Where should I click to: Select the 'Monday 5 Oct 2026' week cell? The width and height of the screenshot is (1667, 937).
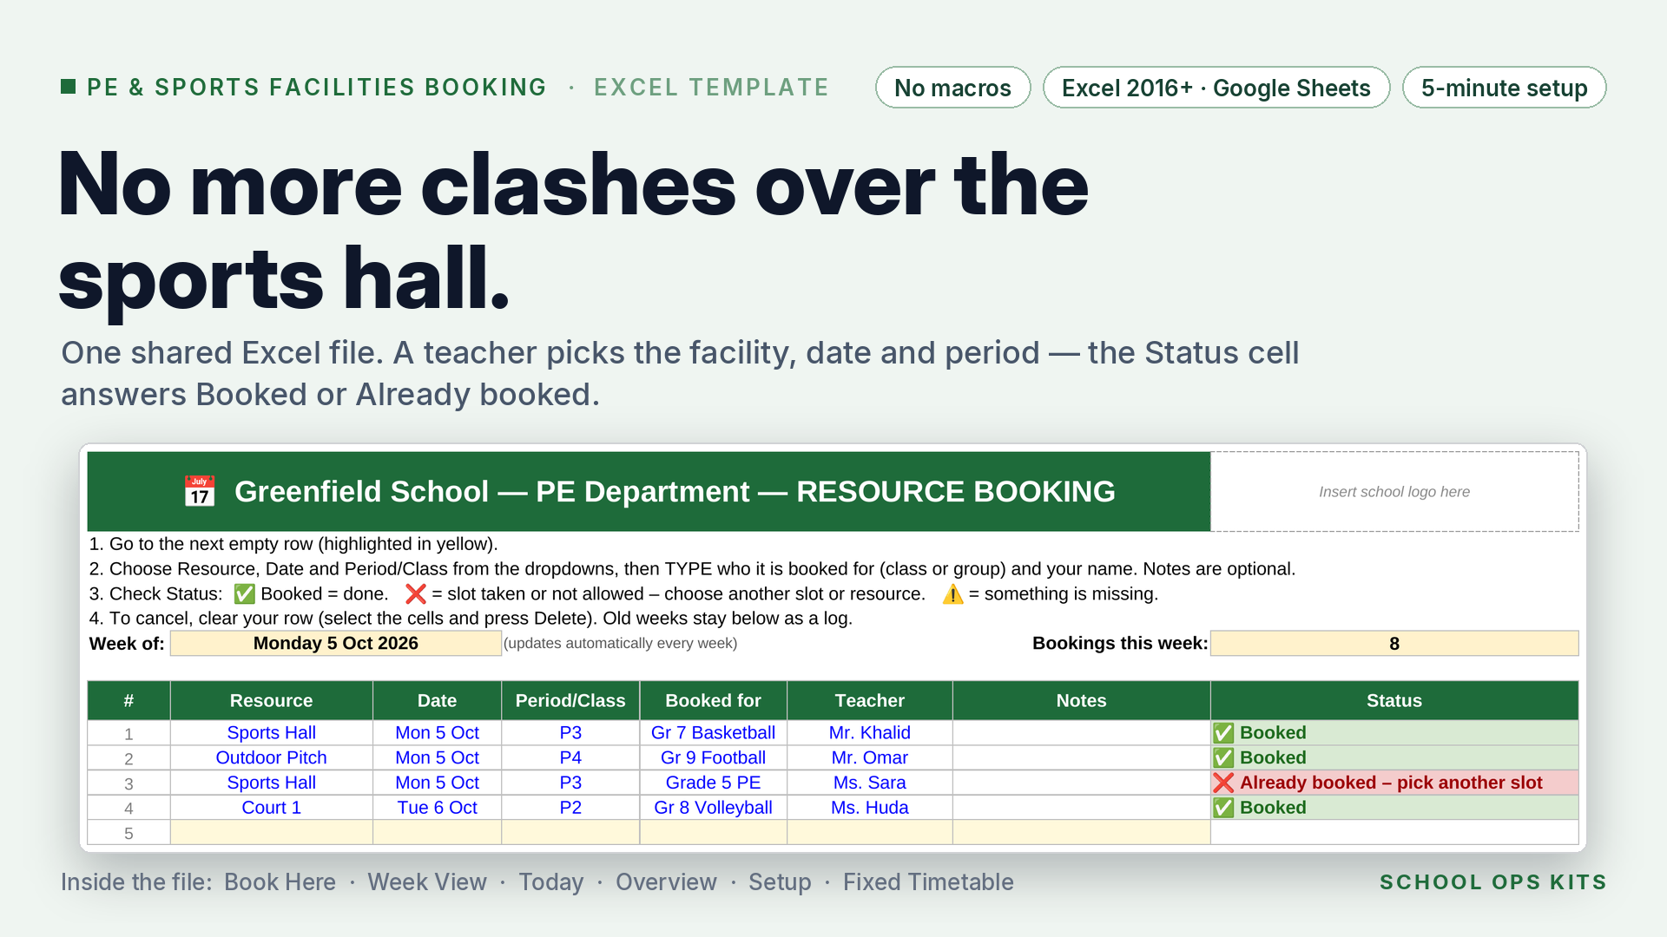tap(335, 643)
